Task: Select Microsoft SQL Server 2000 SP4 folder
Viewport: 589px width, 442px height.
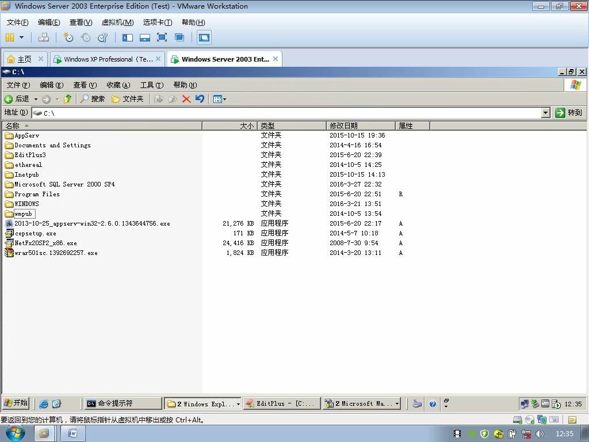Action: click(60, 184)
